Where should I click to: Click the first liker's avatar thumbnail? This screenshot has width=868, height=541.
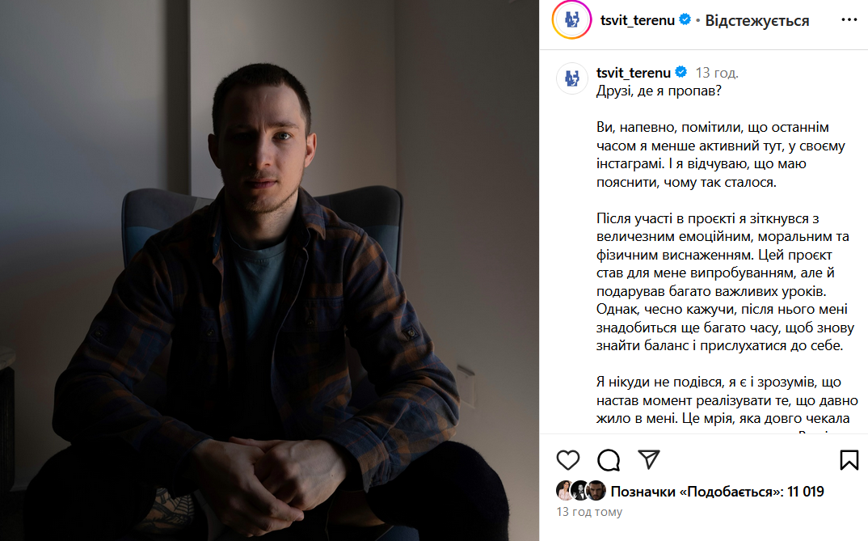[565, 491]
